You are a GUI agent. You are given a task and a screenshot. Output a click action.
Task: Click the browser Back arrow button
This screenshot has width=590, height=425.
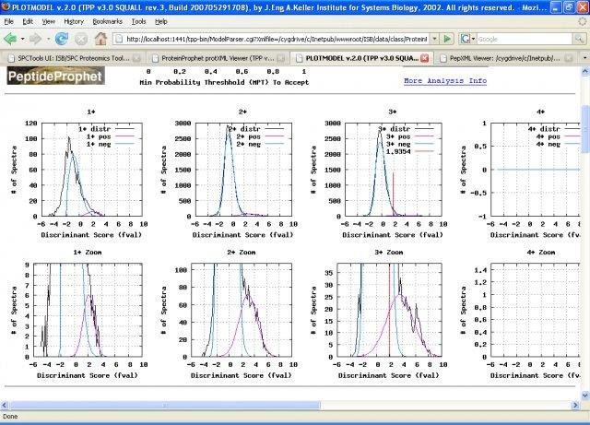click(x=12, y=39)
